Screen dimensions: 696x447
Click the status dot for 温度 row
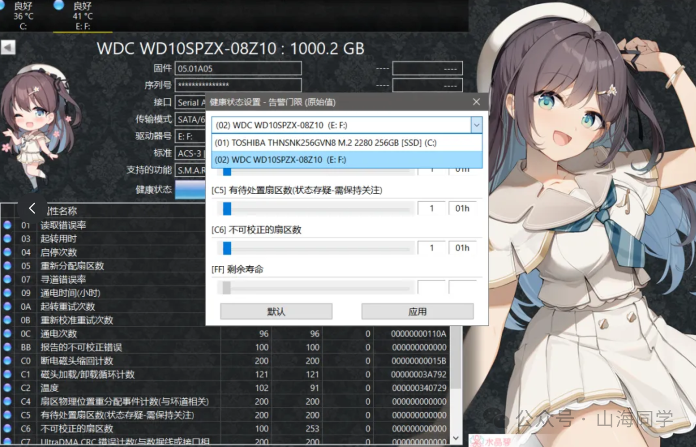pos(7,388)
